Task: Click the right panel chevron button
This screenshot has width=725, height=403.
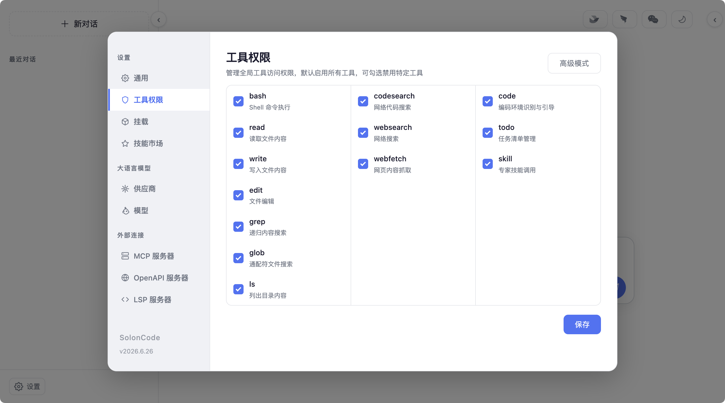Action: click(x=715, y=20)
